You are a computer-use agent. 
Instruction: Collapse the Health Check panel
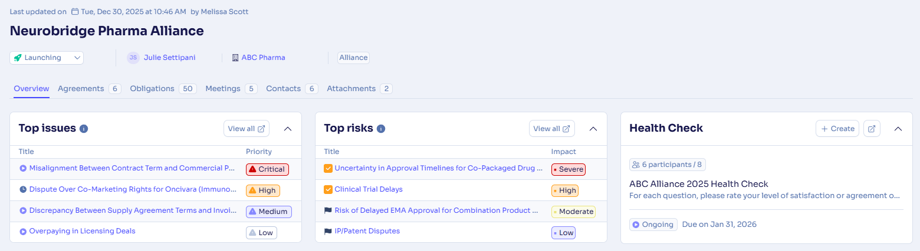(x=898, y=129)
